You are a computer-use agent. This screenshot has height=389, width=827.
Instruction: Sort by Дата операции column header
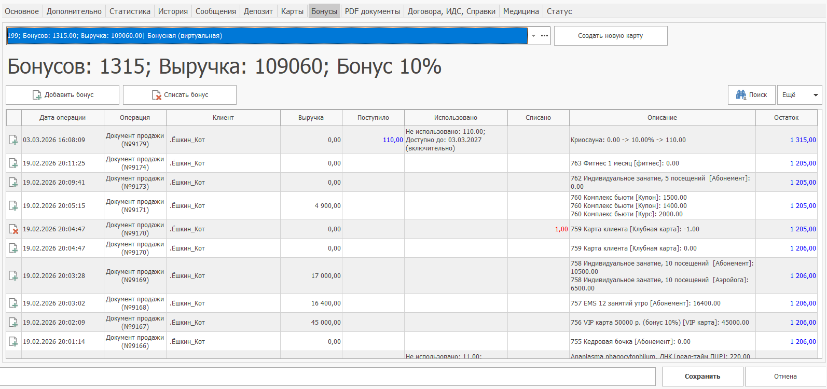63,118
